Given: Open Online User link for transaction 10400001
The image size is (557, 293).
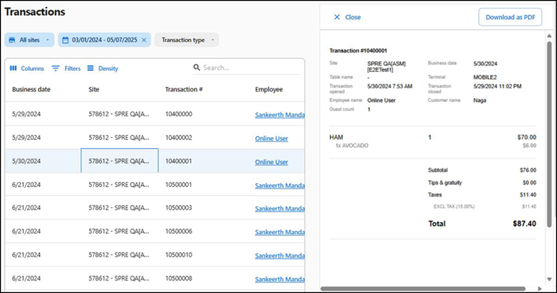Looking at the screenshot, I should click(271, 162).
